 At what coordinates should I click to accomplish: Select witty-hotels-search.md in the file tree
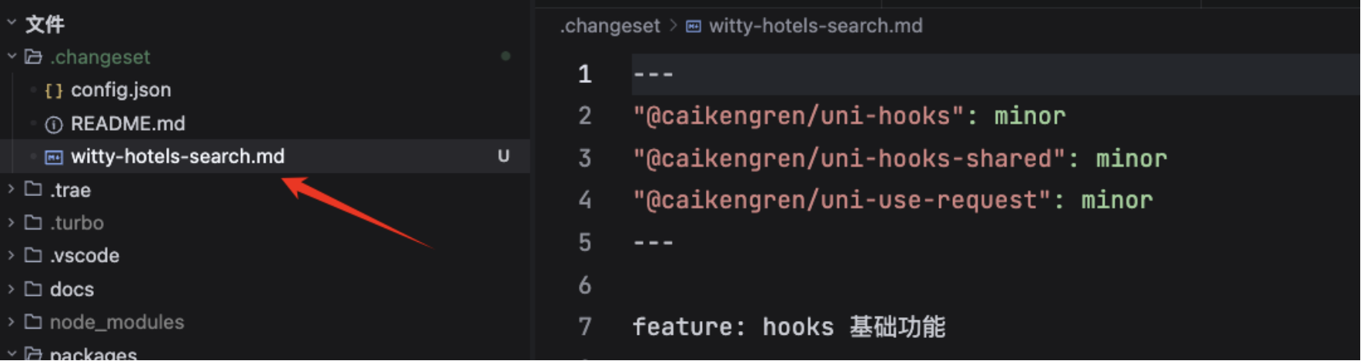coord(177,157)
